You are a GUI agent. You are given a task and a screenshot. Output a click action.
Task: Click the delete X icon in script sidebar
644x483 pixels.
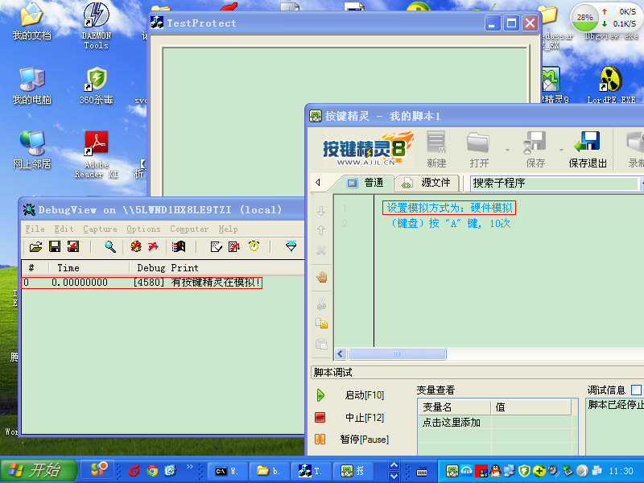click(x=321, y=250)
